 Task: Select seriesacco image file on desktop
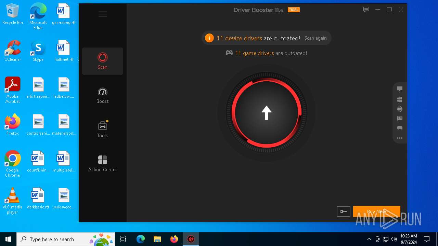[64, 199]
